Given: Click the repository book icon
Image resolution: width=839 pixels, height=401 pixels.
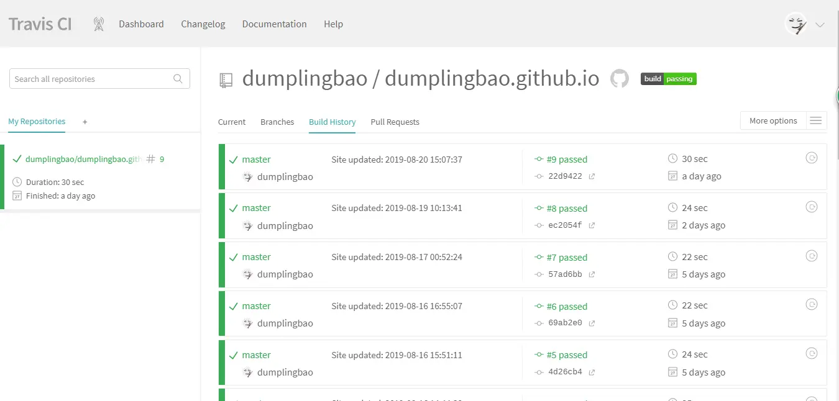Looking at the screenshot, I should (226, 80).
